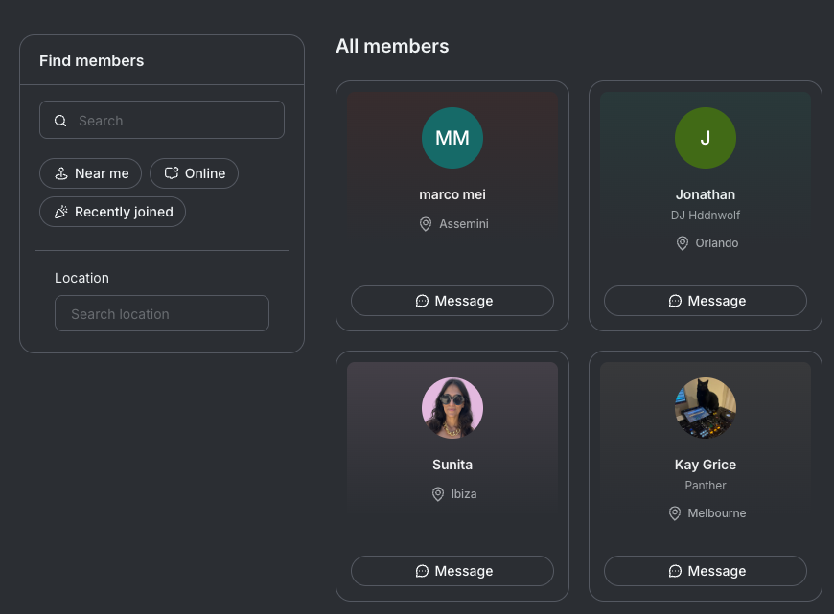This screenshot has width=834, height=614.
Task: Click the location pin beside Orlando
Action: coord(682,243)
